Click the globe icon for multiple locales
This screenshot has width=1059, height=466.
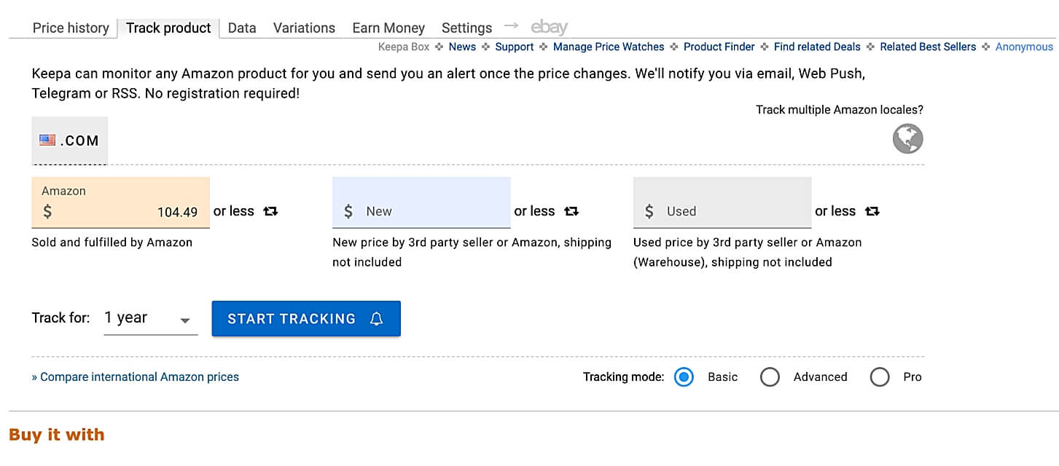coord(908,138)
